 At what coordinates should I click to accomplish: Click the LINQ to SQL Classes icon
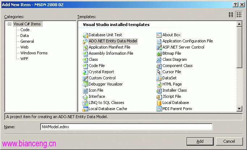click(85, 103)
